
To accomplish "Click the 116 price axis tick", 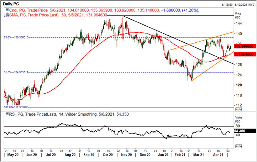I will point(239,95).
